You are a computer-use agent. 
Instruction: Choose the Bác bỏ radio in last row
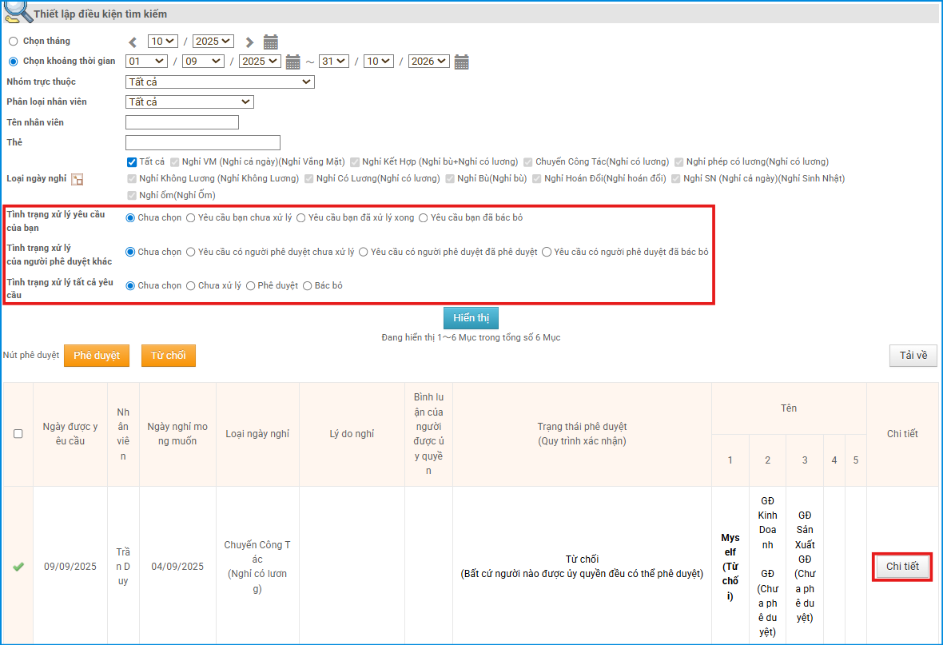[x=308, y=285]
